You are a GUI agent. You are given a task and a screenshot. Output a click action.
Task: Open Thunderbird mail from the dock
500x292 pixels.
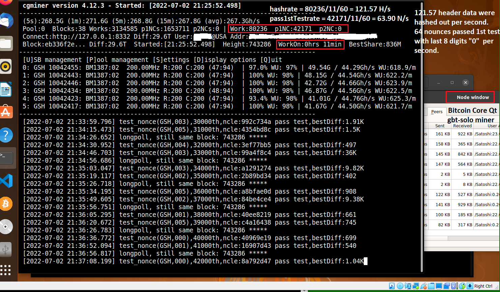pos(7,21)
